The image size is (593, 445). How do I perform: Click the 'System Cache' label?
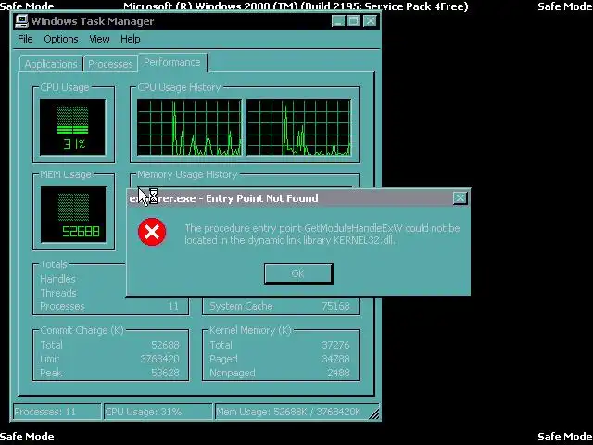tap(241, 306)
